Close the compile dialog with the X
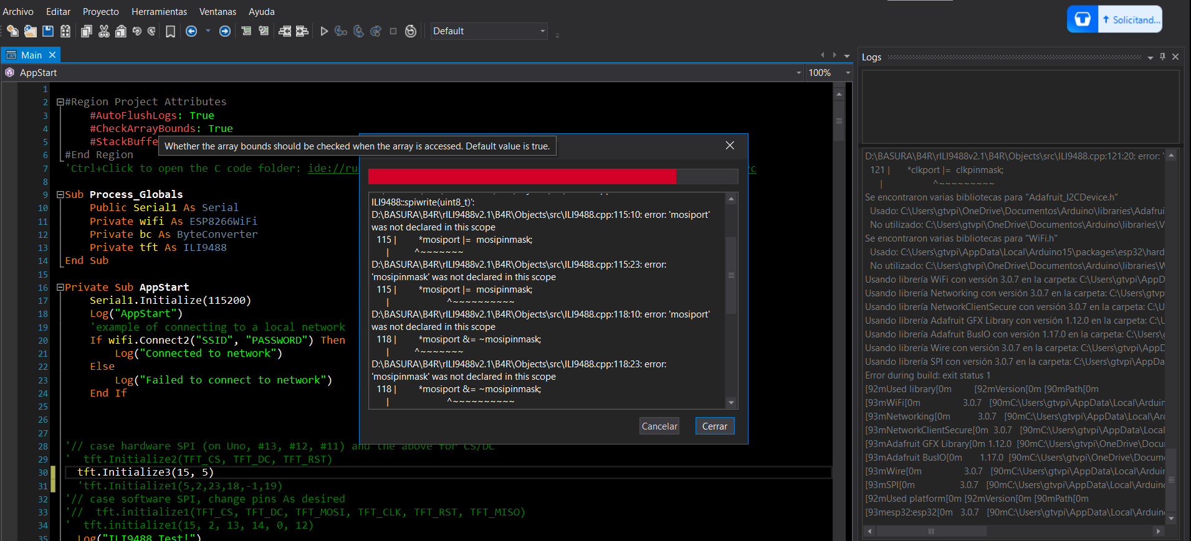The height and width of the screenshot is (541, 1191). [730, 145]
